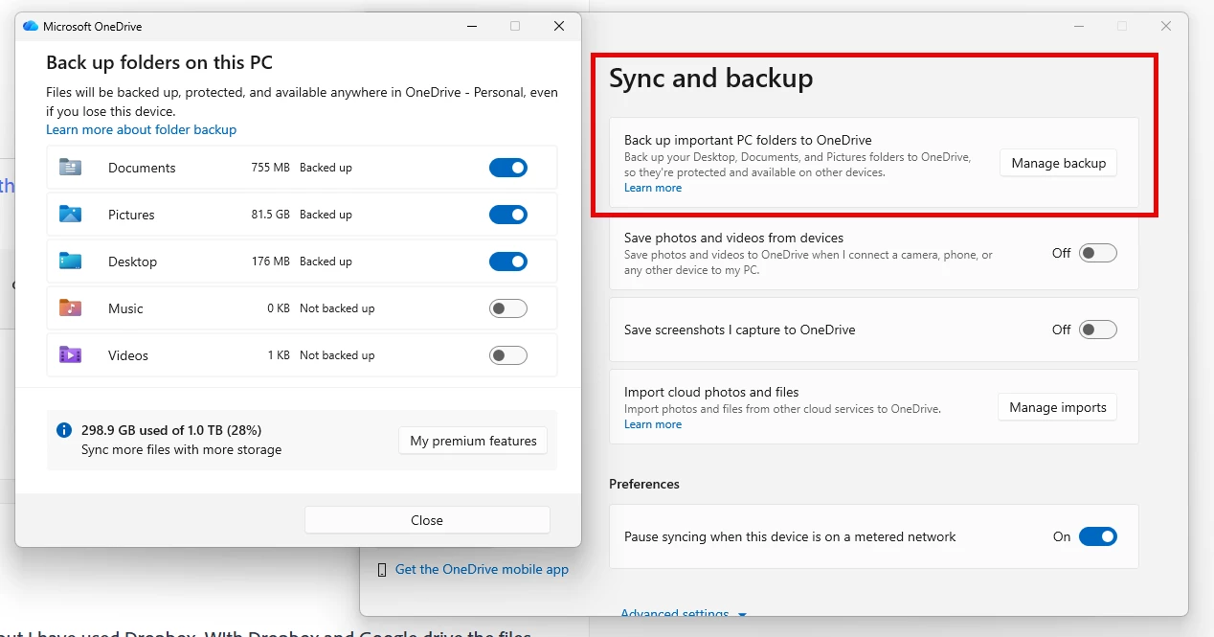The image size is (1214, 637).
Task: Click the Preferences section heading
Action: tap(644, 484)
